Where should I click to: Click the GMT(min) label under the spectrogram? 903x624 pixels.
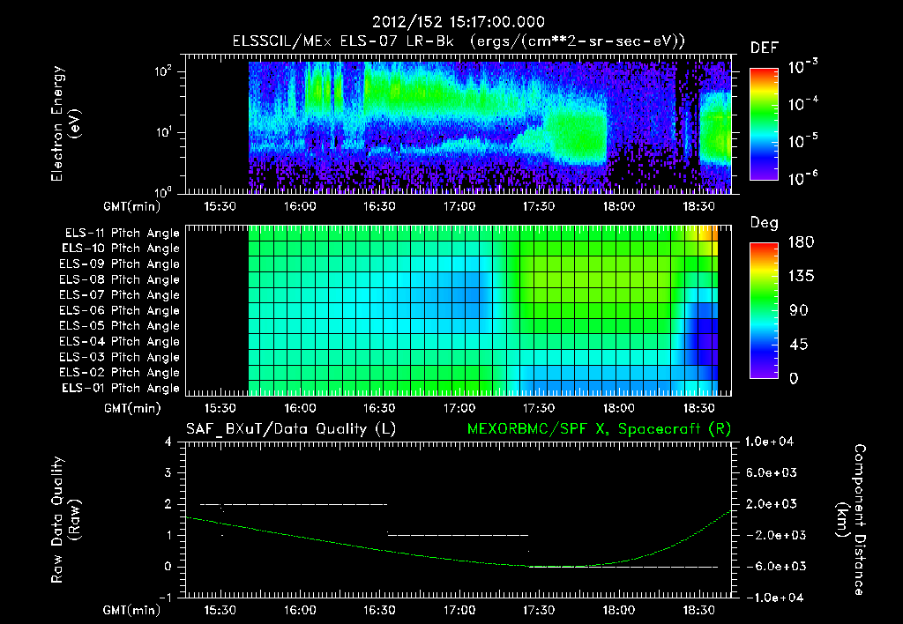132,206
